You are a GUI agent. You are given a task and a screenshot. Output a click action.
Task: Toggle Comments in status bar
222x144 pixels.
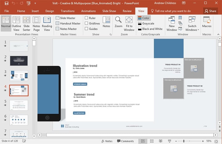pyautogui.click(x=125, y=141)
